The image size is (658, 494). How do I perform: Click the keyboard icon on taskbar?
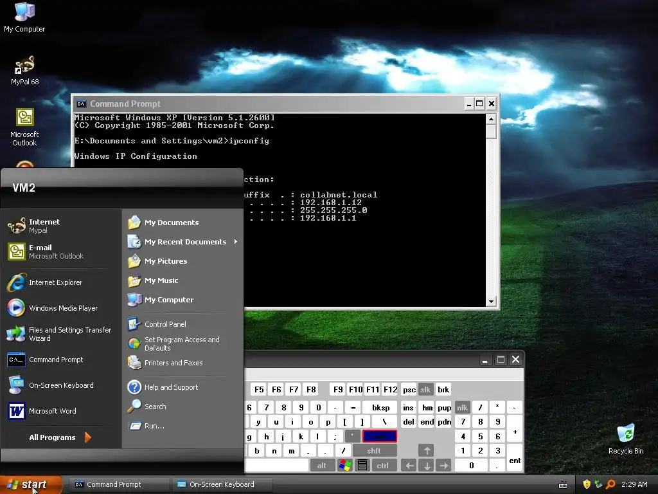(x=563, y=485)
